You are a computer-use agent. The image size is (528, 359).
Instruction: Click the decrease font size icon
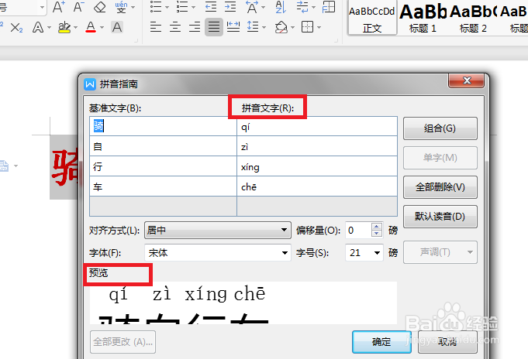coord(78,7)
